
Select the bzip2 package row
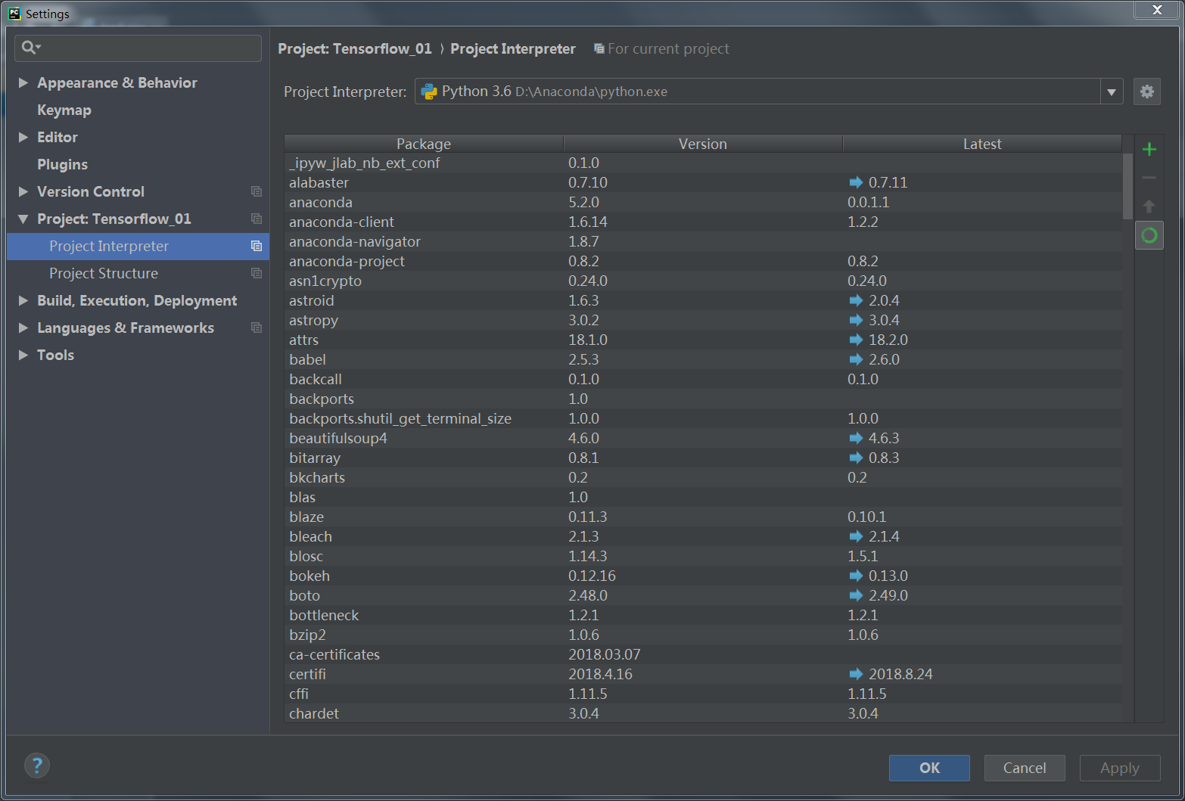coord(703,635)
